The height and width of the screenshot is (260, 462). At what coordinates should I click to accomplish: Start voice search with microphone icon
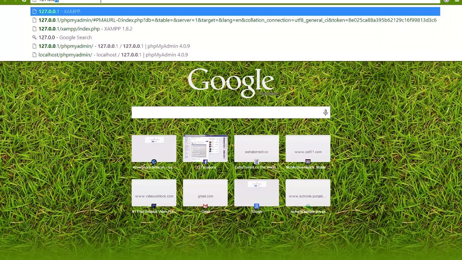click(x=326, y=113)
